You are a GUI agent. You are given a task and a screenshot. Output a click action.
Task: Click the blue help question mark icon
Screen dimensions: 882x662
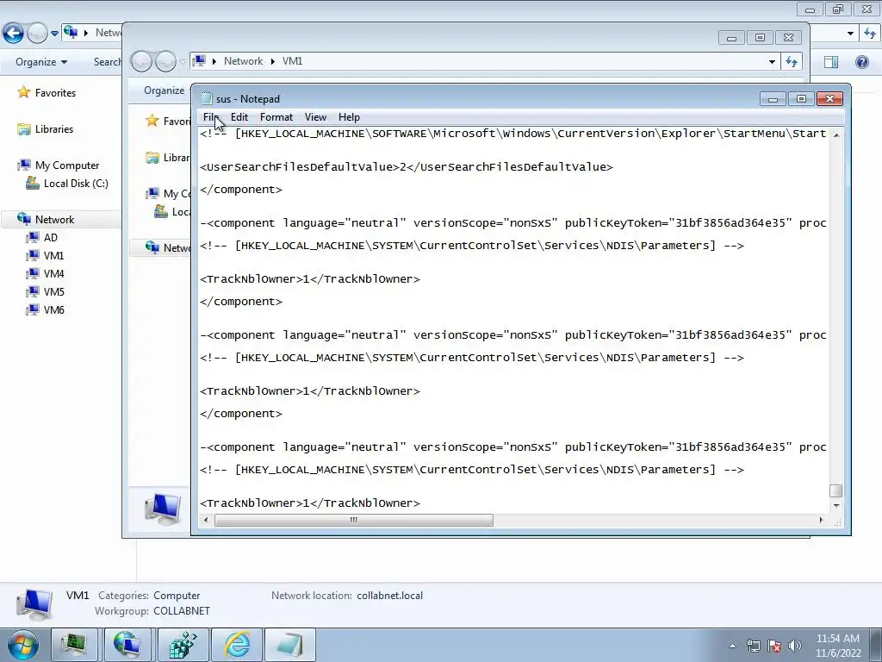coord(861,62)
